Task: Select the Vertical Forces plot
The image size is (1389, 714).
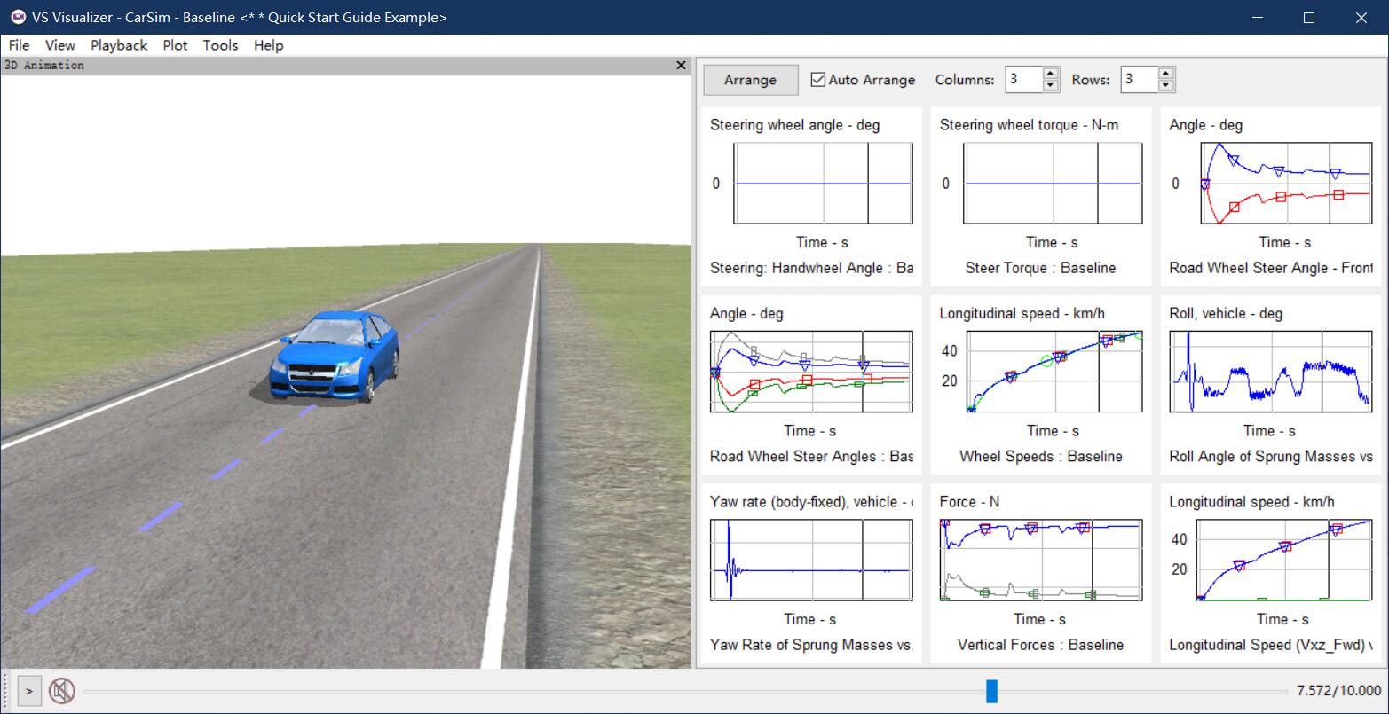Action: pos(1041,573)
